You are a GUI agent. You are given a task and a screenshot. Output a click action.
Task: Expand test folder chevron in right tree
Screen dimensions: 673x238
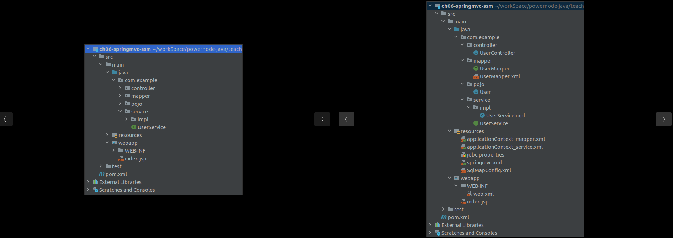443,209
